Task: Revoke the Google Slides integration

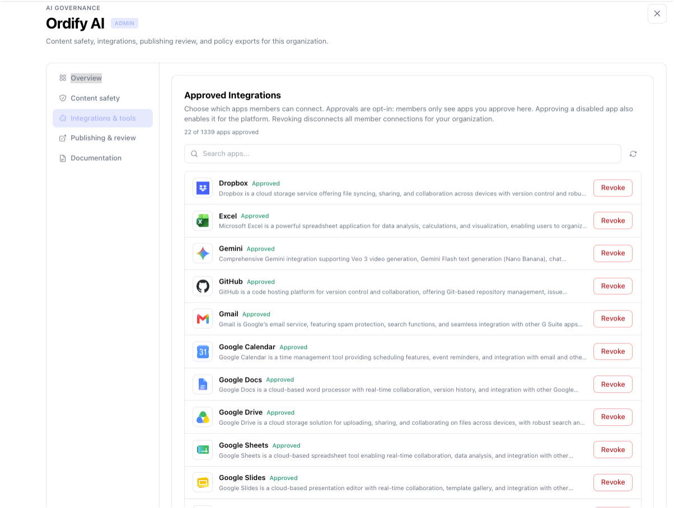Action: pos(613,483)
